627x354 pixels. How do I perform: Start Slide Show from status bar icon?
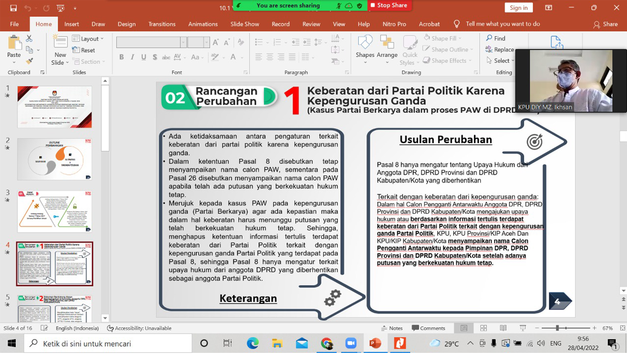click(x=523, y=328)
